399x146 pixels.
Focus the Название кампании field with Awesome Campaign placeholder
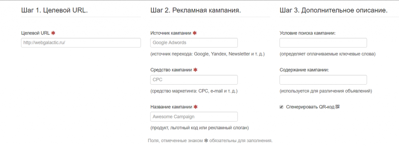click(x=194, y=116)
